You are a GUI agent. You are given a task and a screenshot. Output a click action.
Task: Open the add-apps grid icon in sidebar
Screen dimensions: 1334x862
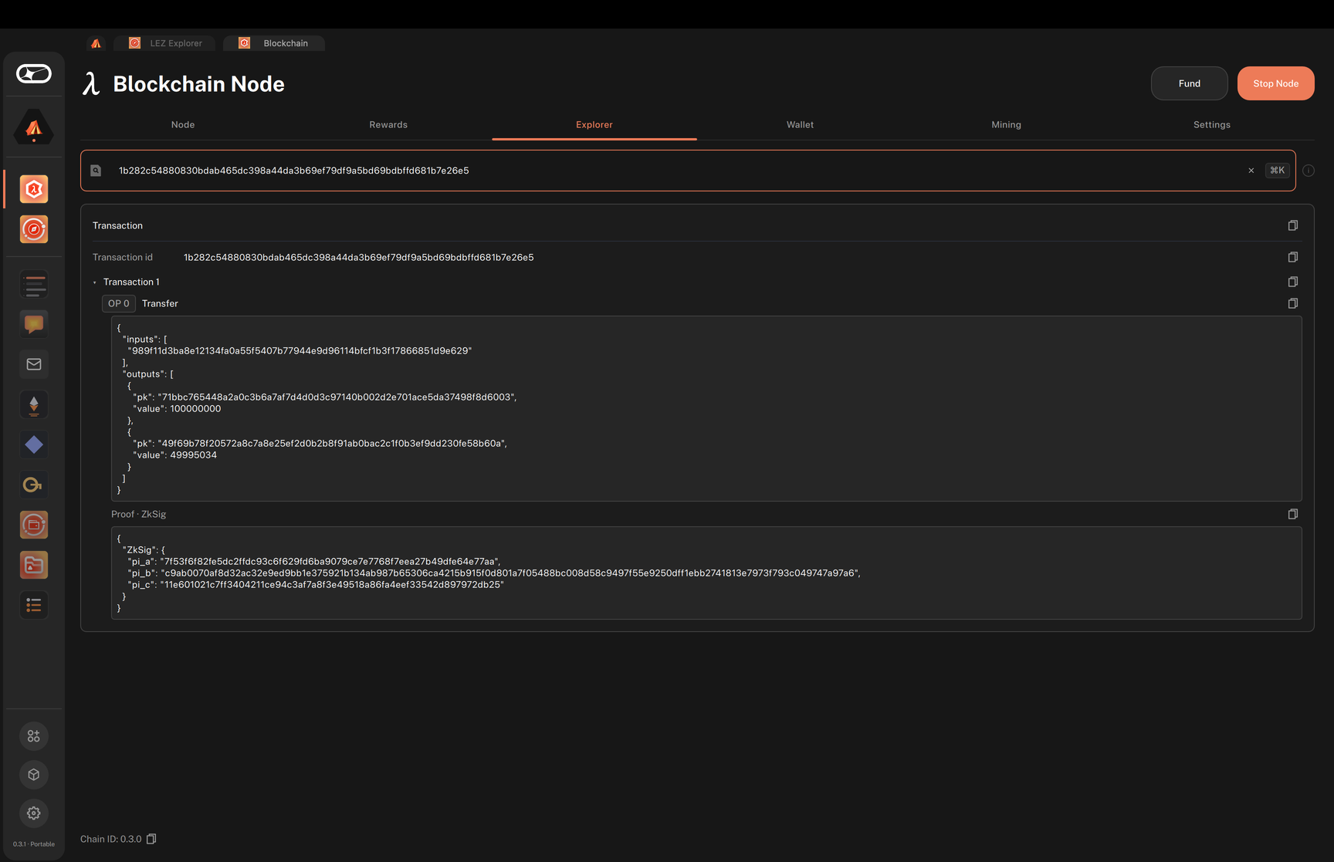pos(34,736)
